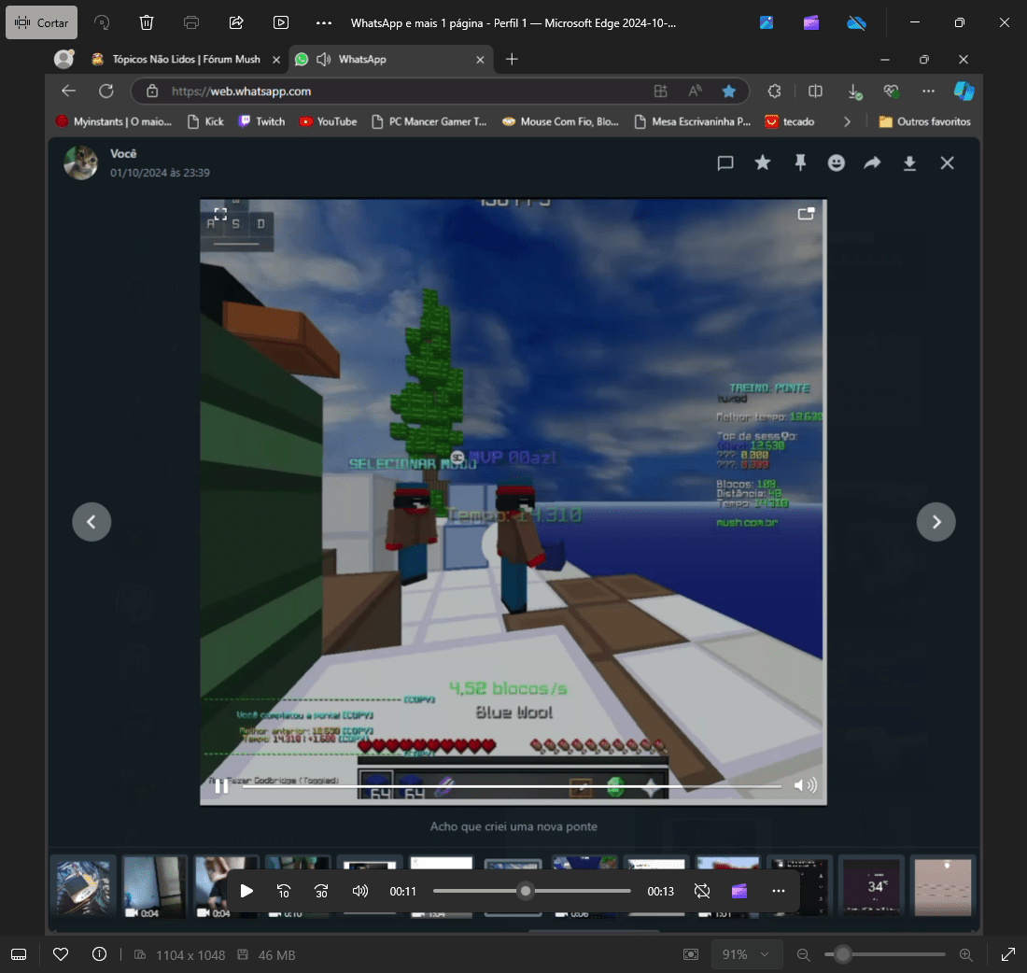
Task: Open the PC Mancer Gamer bookmark
Action: tap(429, 122)
